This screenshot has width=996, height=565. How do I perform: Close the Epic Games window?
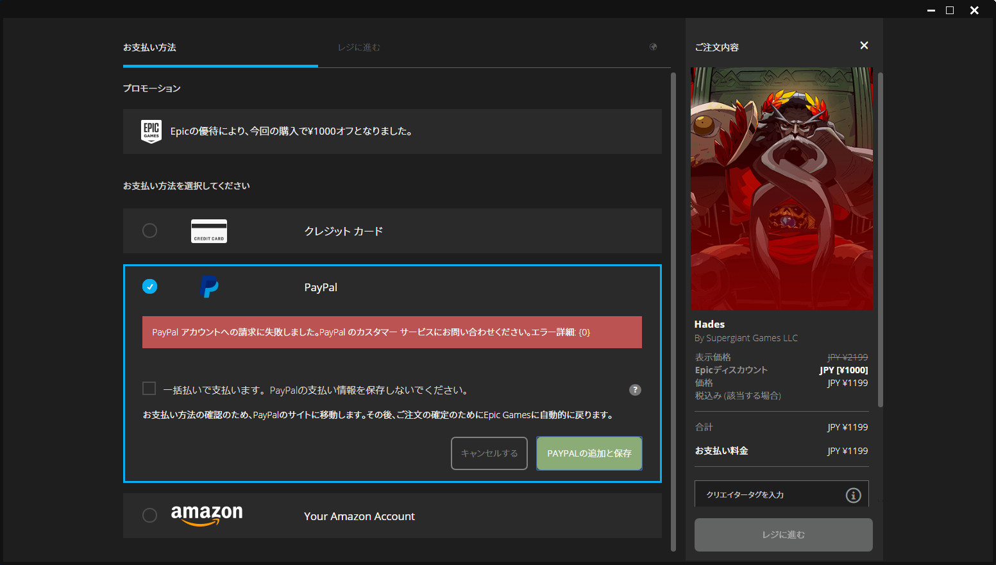tap(974, 10)
